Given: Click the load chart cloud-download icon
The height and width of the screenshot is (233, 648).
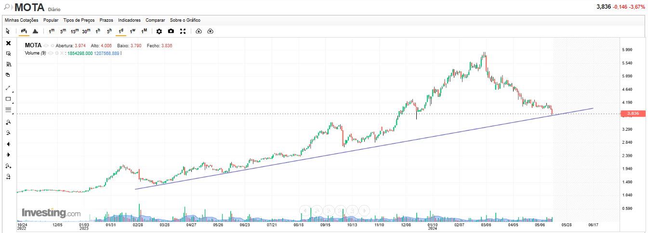Looking at the screenshot, I should (199, 31).
